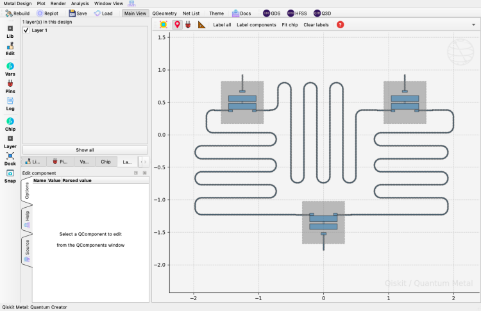Open Chip from the left sidebar
The width and height of the screenshot is (481, 311).
click(x=10, y=124)
